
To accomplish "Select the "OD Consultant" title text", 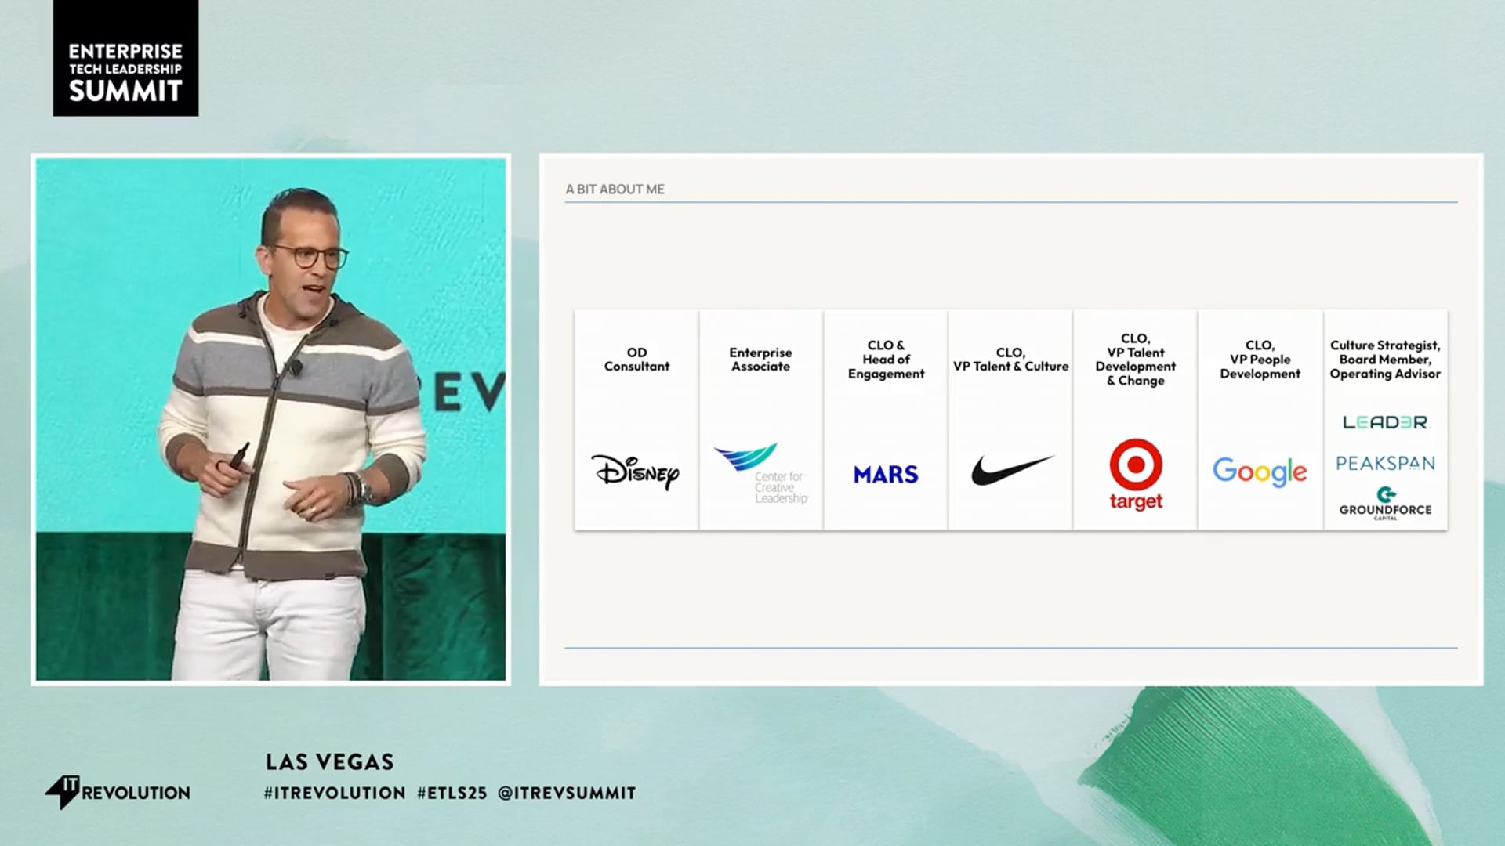I will coord(636,360).
